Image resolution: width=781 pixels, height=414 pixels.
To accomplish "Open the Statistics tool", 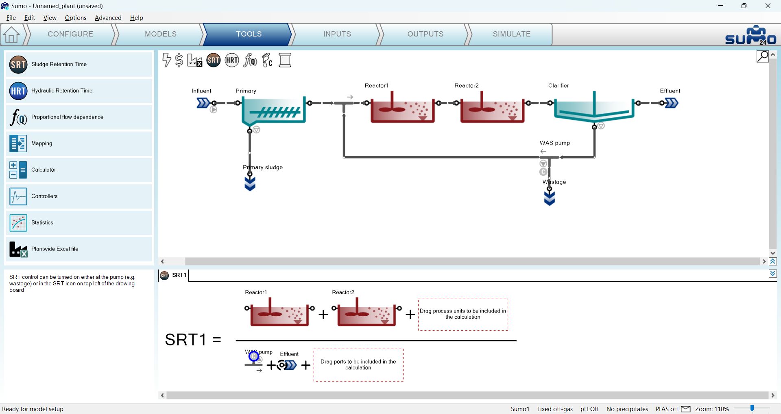I will click(79, 222).
